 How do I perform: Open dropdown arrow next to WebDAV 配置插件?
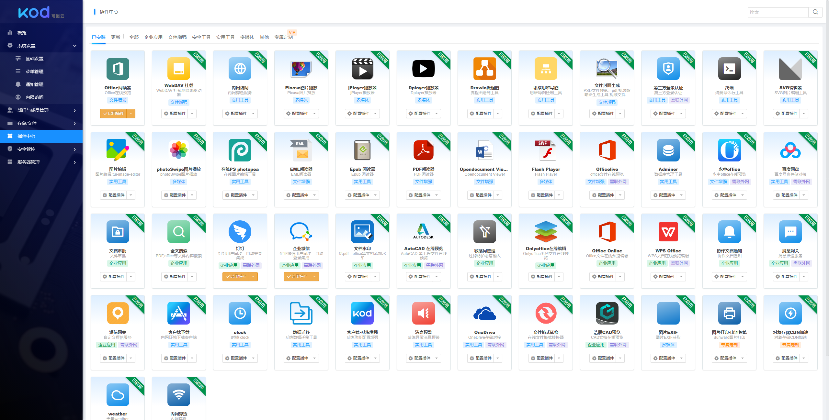point(192,114)
